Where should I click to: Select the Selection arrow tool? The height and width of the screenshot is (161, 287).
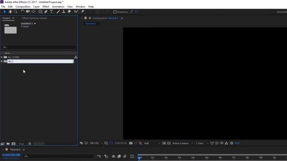coord(5,12)
